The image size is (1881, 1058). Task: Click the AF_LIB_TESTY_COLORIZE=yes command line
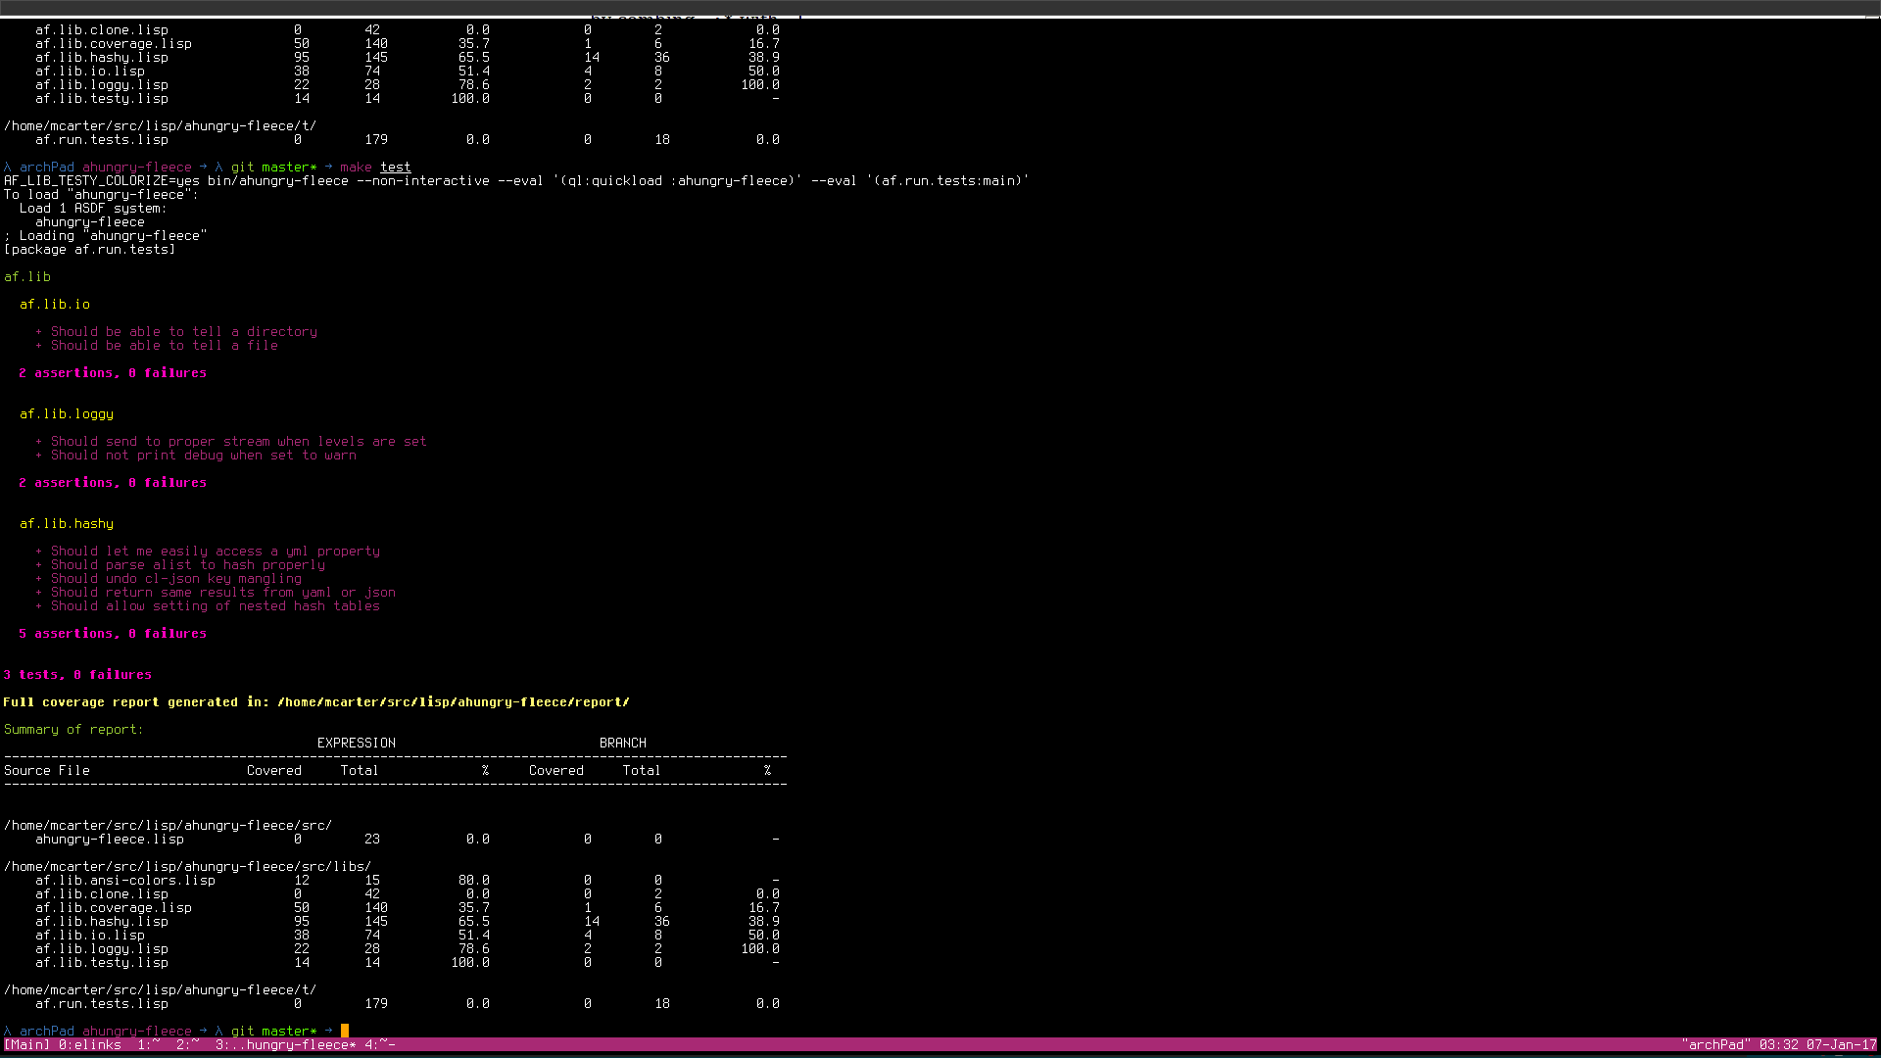click(516, 181)
